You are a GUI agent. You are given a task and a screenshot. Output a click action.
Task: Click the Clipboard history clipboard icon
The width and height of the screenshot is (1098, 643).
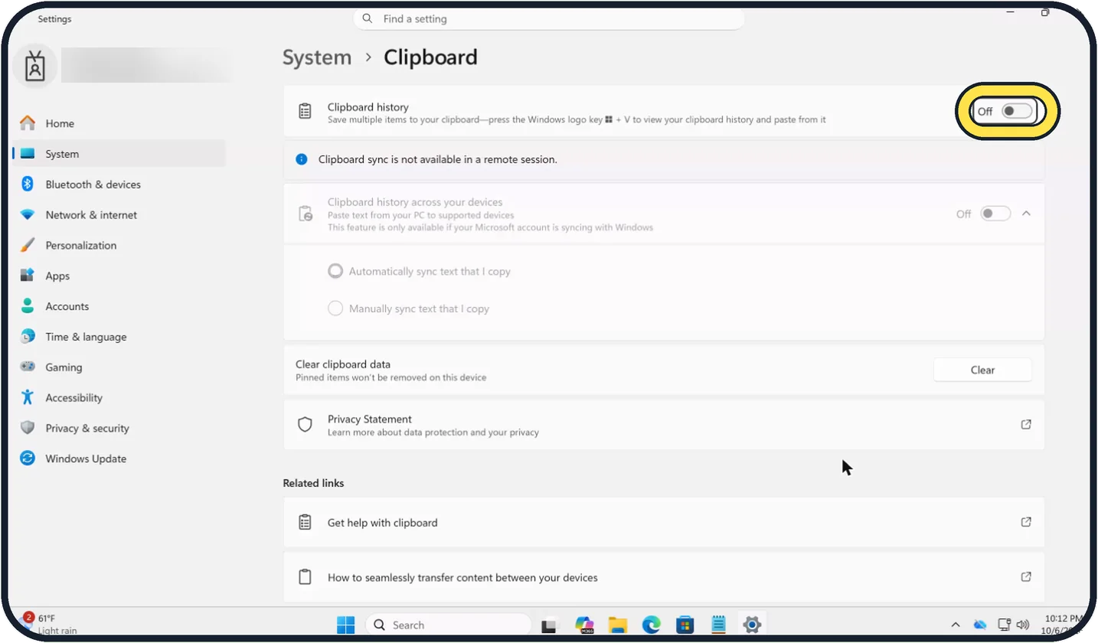pyautogui.click(x=305, y=111)
